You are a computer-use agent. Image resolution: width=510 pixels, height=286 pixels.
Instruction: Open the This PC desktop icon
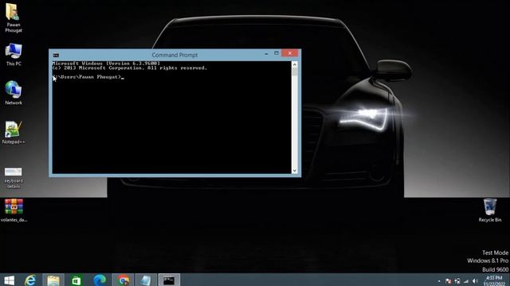click(x=14, y=55)
